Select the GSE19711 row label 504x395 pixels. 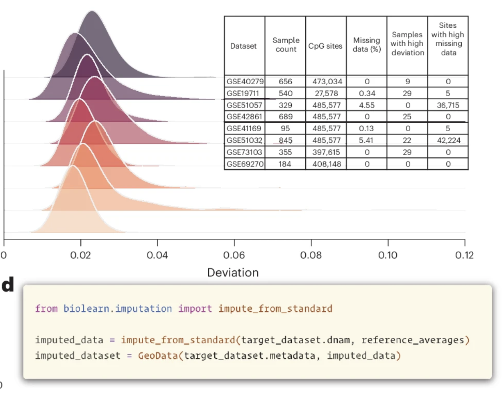tap(244, 93)
